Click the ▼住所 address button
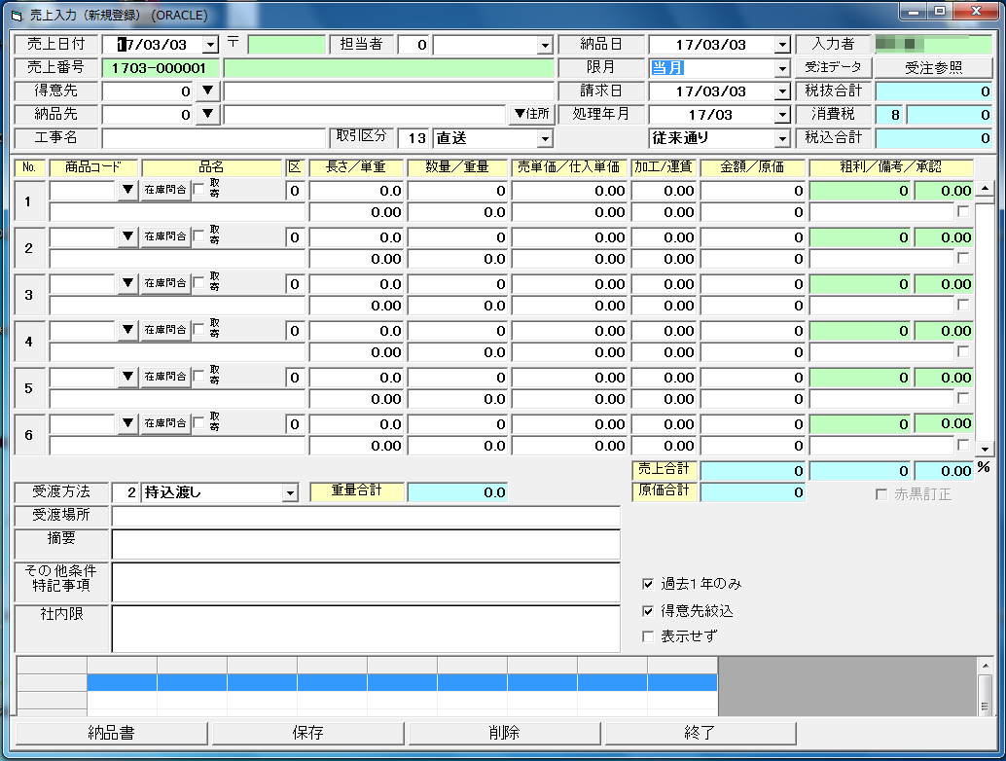 [x=531, y=114]
